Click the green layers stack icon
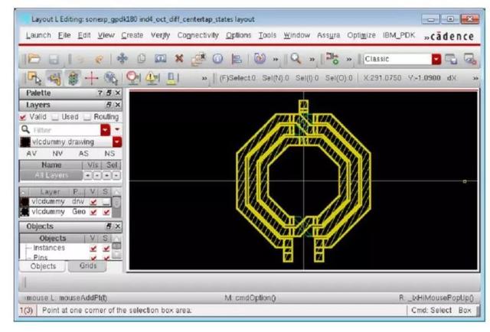Viewport: 490px width, 332px height. click(73, 78)
